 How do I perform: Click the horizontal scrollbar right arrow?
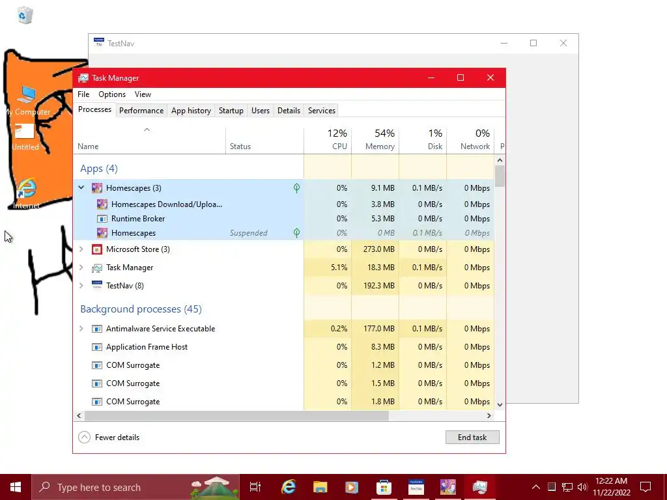[489, 416]
